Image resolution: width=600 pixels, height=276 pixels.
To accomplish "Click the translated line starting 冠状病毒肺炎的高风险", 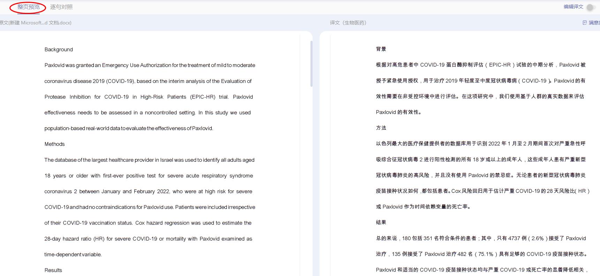I will [481, 175].
